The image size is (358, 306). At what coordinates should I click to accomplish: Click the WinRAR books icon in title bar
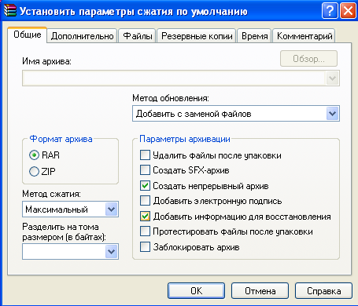click(10, 11)
